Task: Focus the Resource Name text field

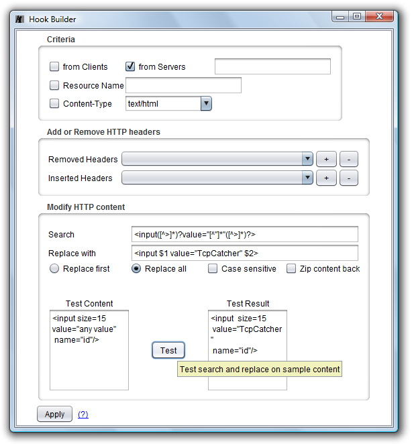Action: pos(184,85)
